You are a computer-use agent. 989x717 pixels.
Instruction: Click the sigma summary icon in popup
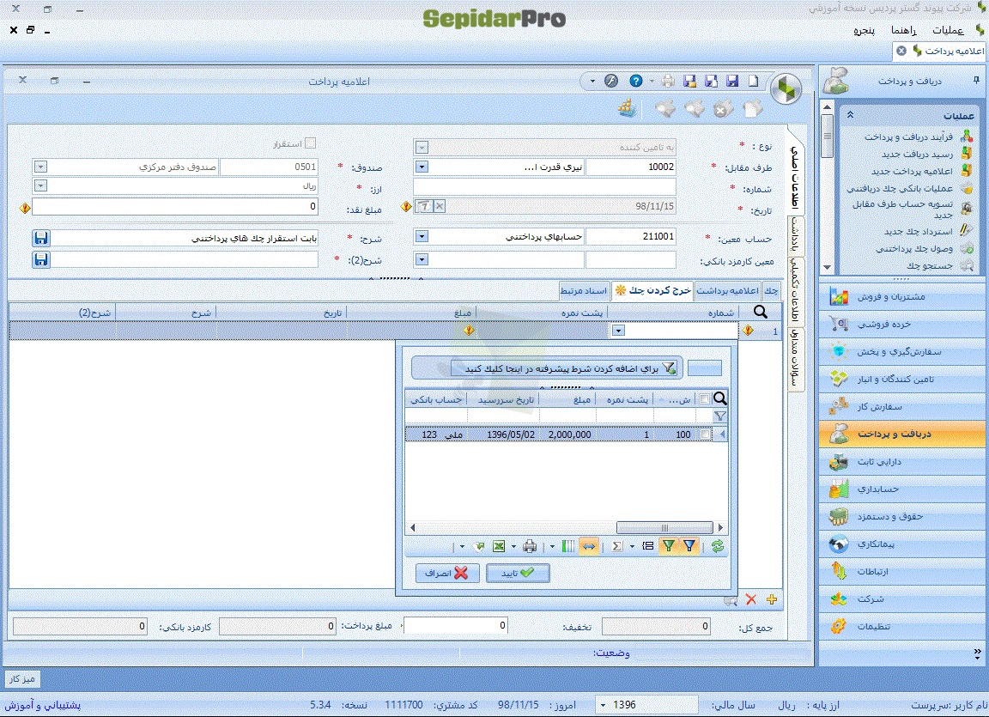(617, 546)
